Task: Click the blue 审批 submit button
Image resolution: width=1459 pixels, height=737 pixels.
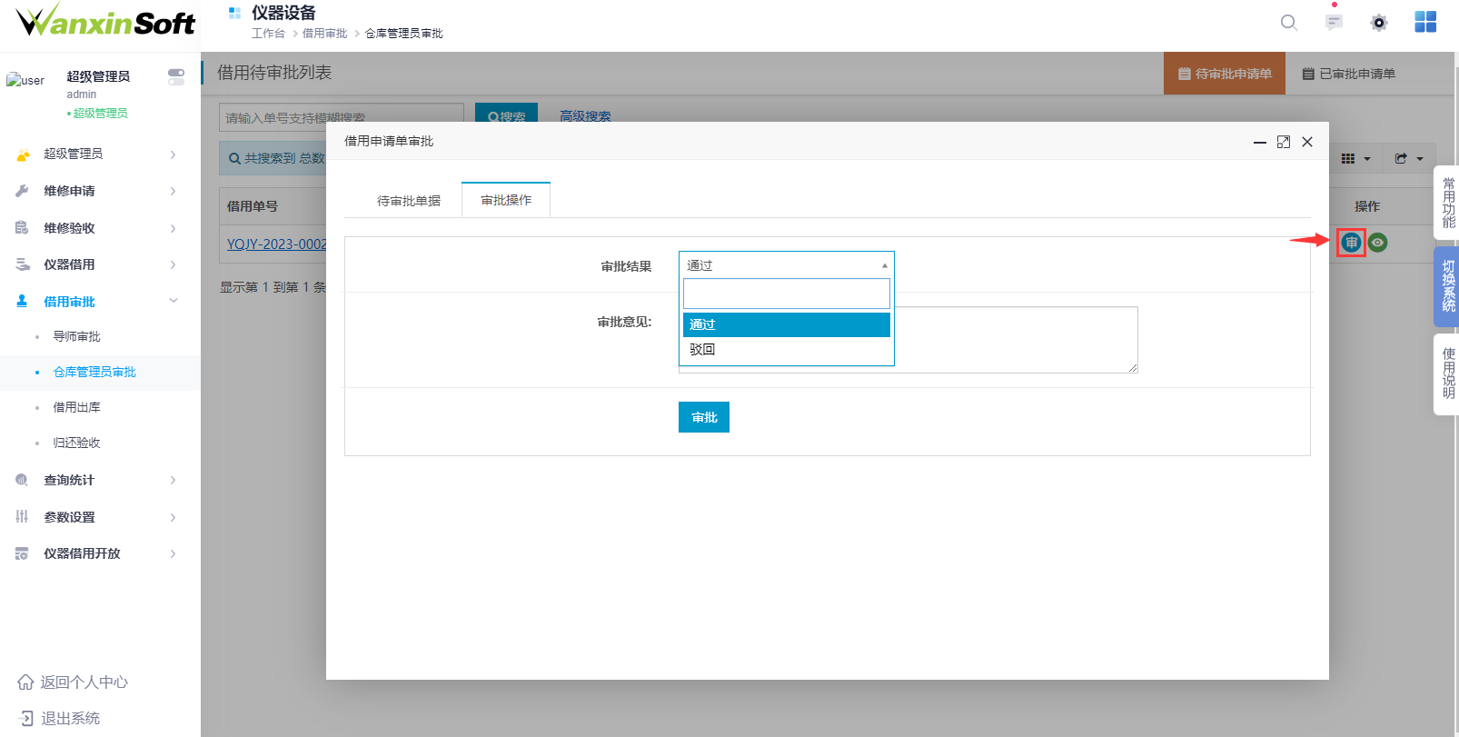Action: coord(703,417)
